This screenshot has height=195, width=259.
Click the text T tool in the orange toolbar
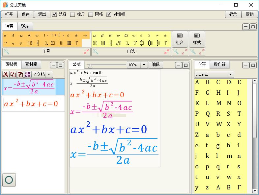[77, 43]
